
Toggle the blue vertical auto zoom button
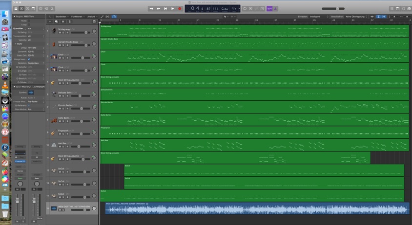coord(378,17)
